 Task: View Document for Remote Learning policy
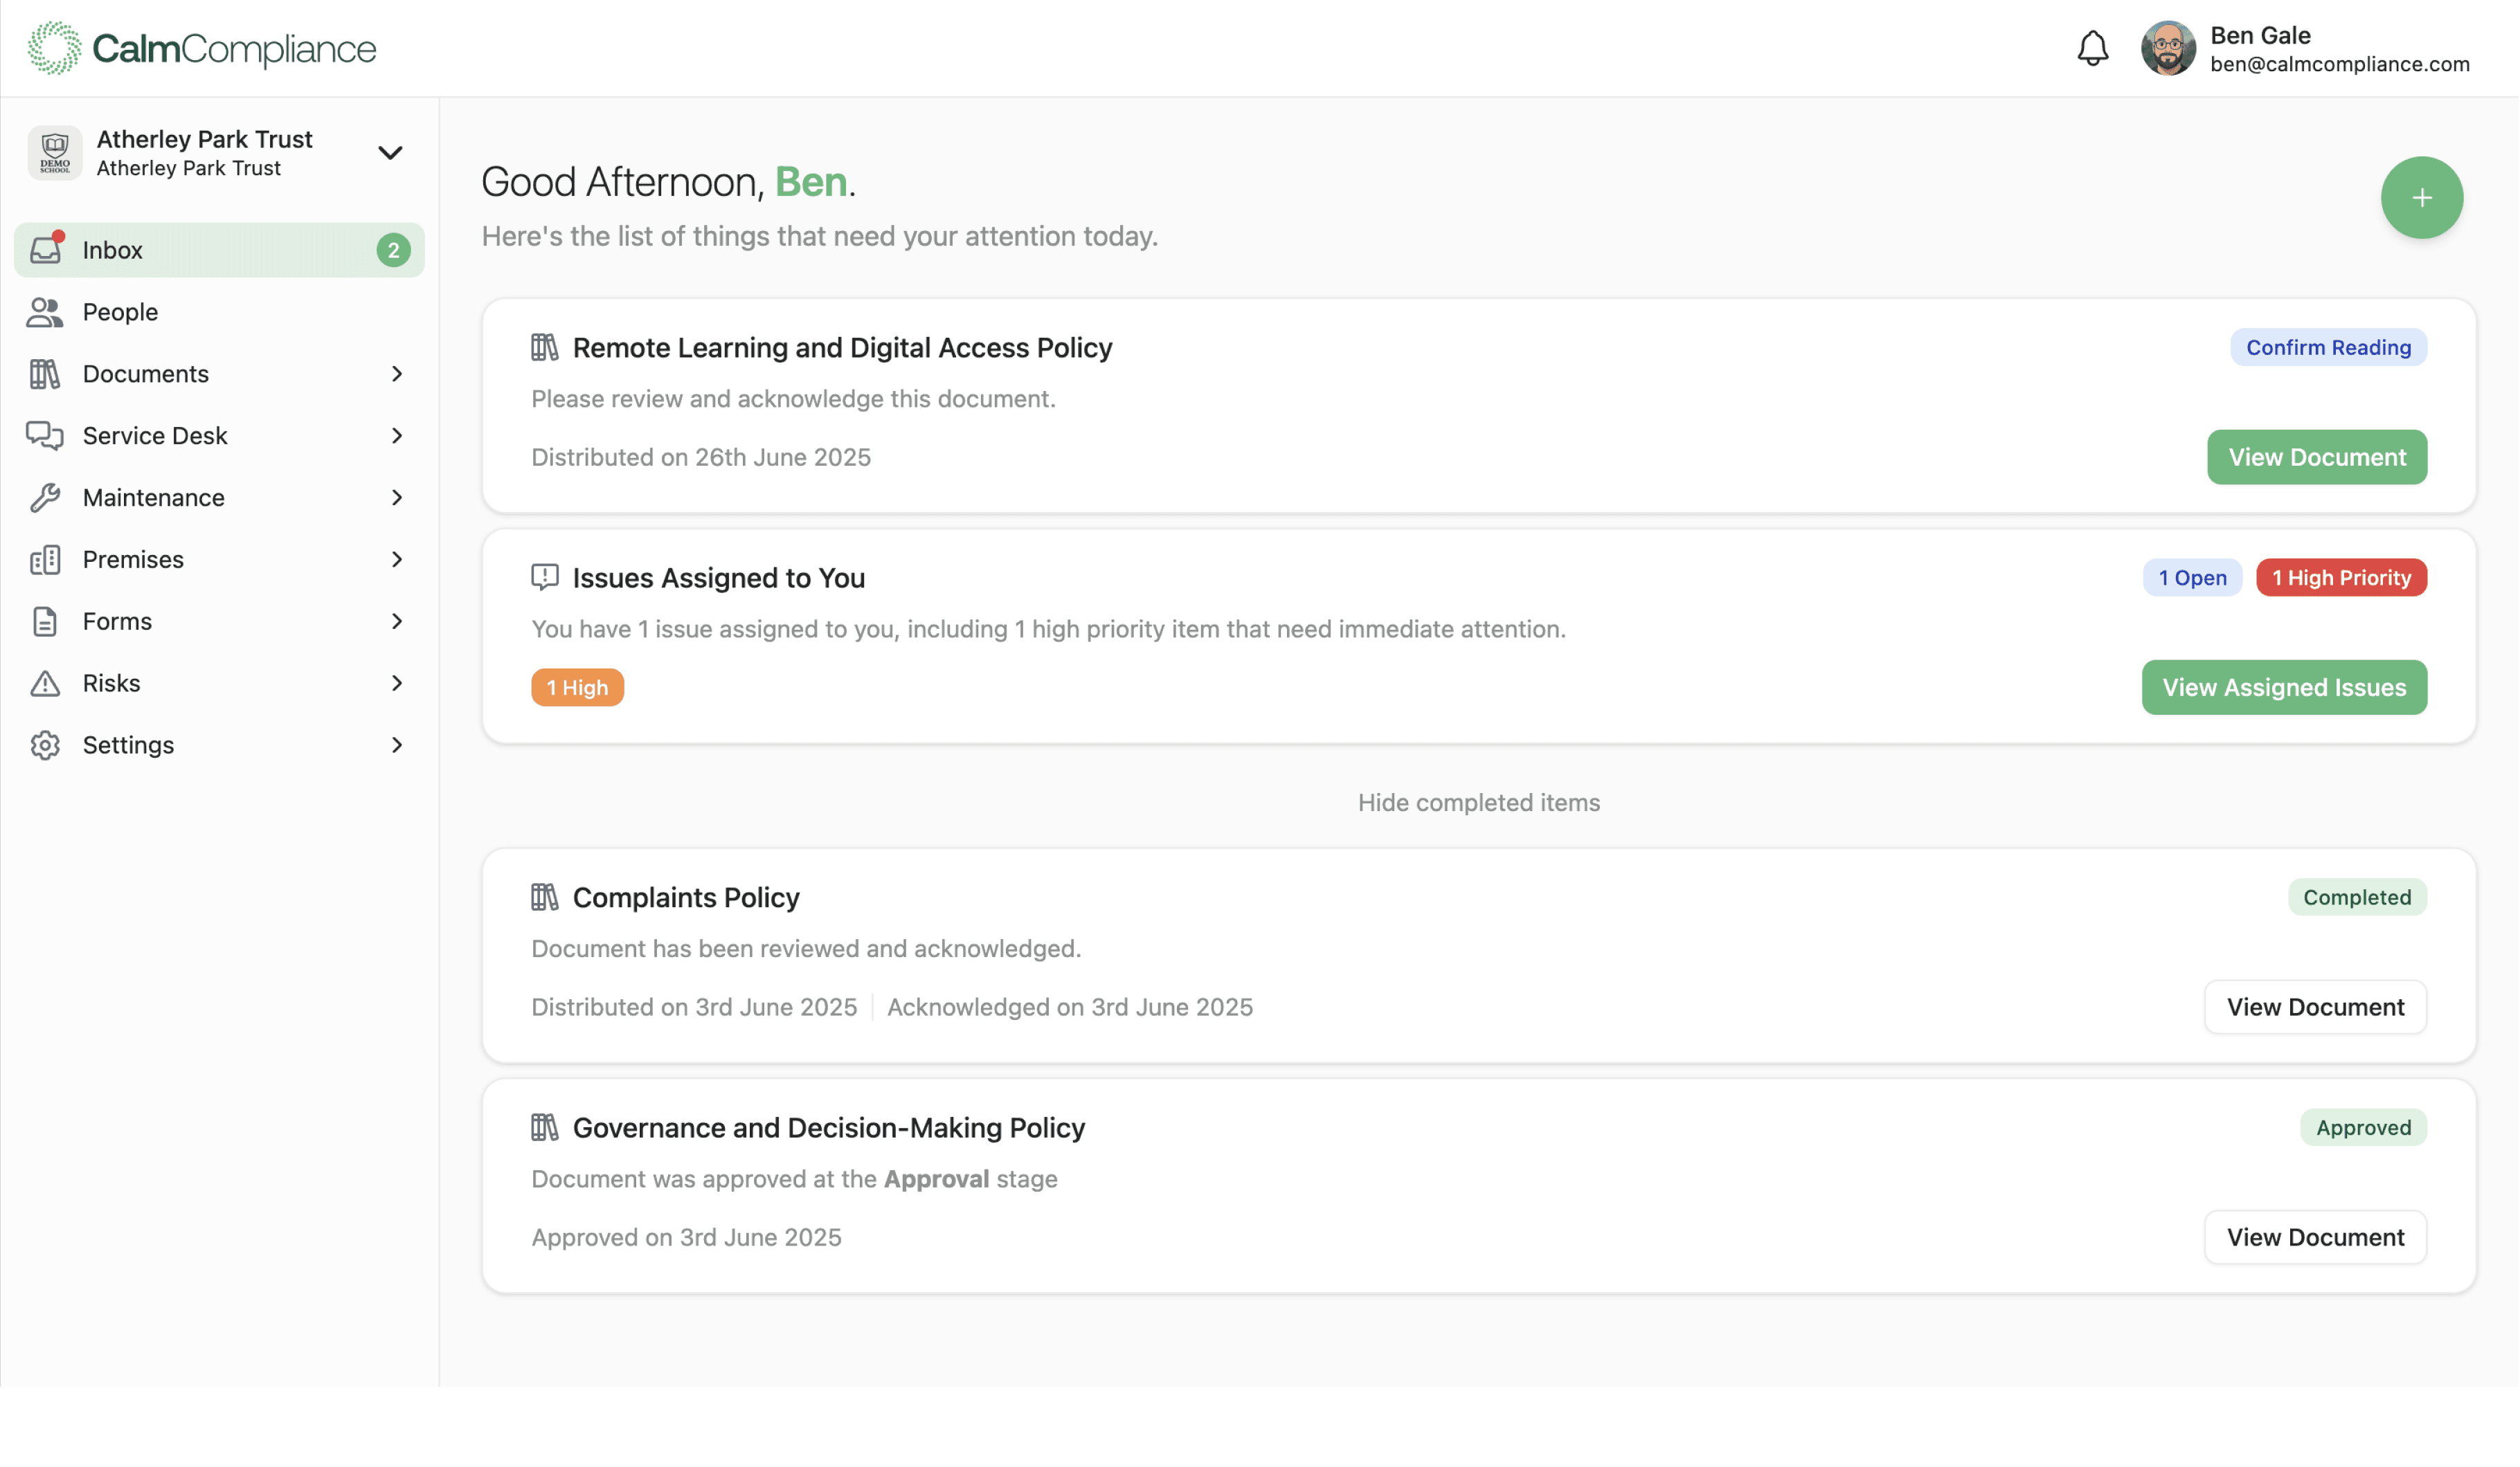point(2316,457)
